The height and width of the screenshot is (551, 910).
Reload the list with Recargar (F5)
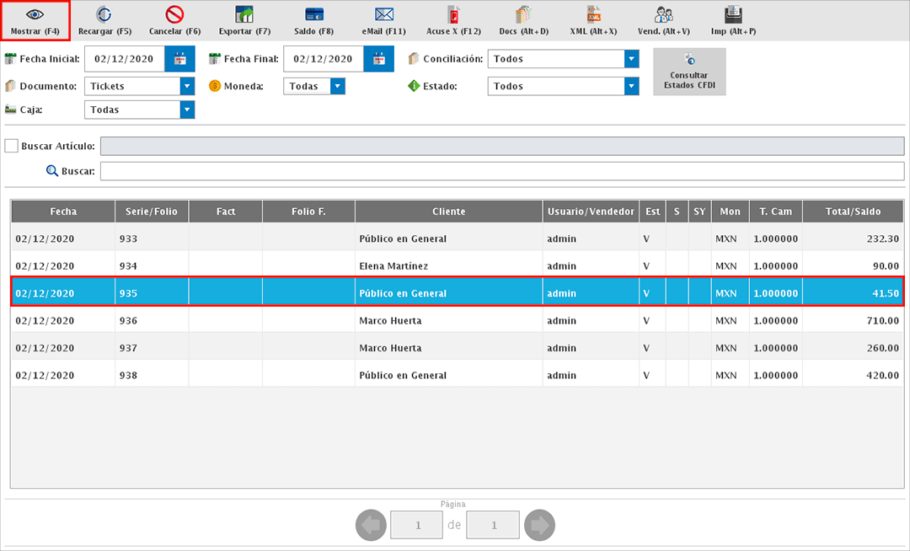pyautogui.click(x=104, y=14)
